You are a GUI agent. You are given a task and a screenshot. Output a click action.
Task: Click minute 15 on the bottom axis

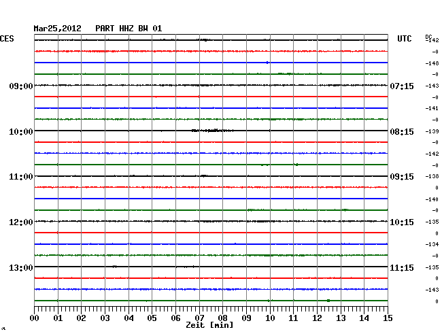[387, 318]
